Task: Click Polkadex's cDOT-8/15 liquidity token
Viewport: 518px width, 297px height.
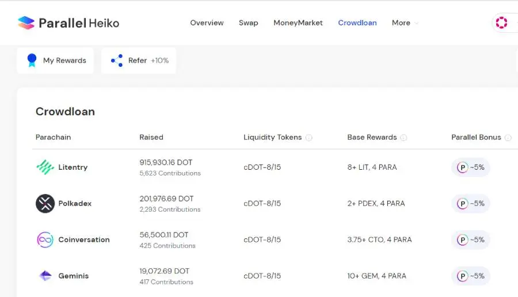Action: coord(262,204)
